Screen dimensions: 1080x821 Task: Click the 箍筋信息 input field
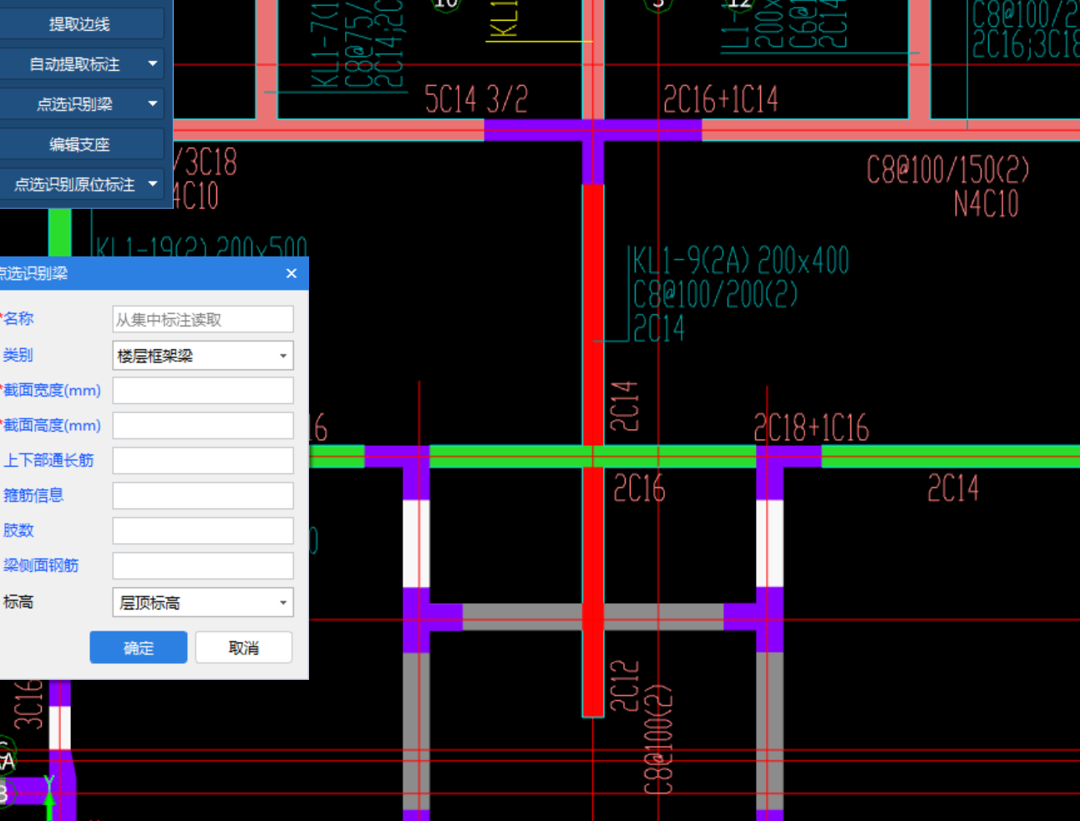(x=203, y=495)
